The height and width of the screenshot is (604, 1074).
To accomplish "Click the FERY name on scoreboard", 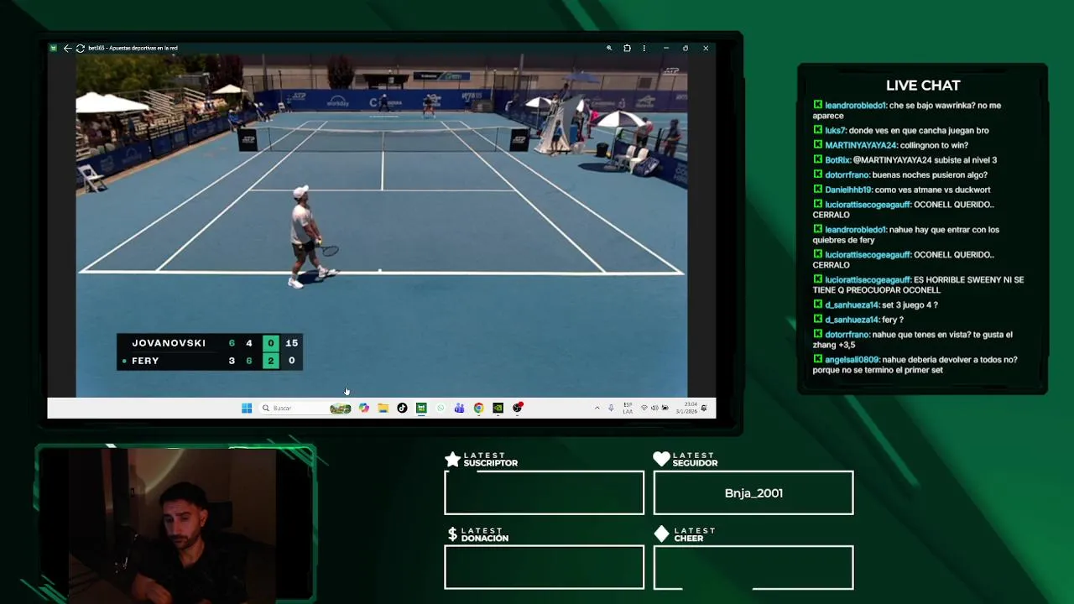I will pyautogui.click(x=145, y=361).
